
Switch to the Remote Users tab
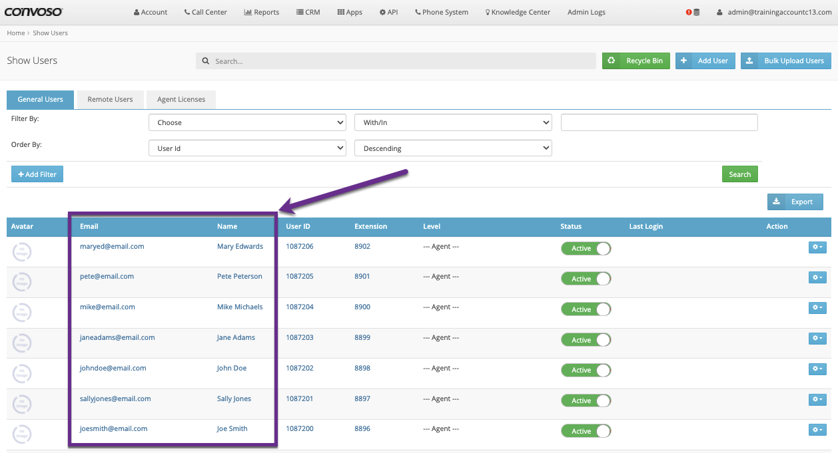coord(110,100)
